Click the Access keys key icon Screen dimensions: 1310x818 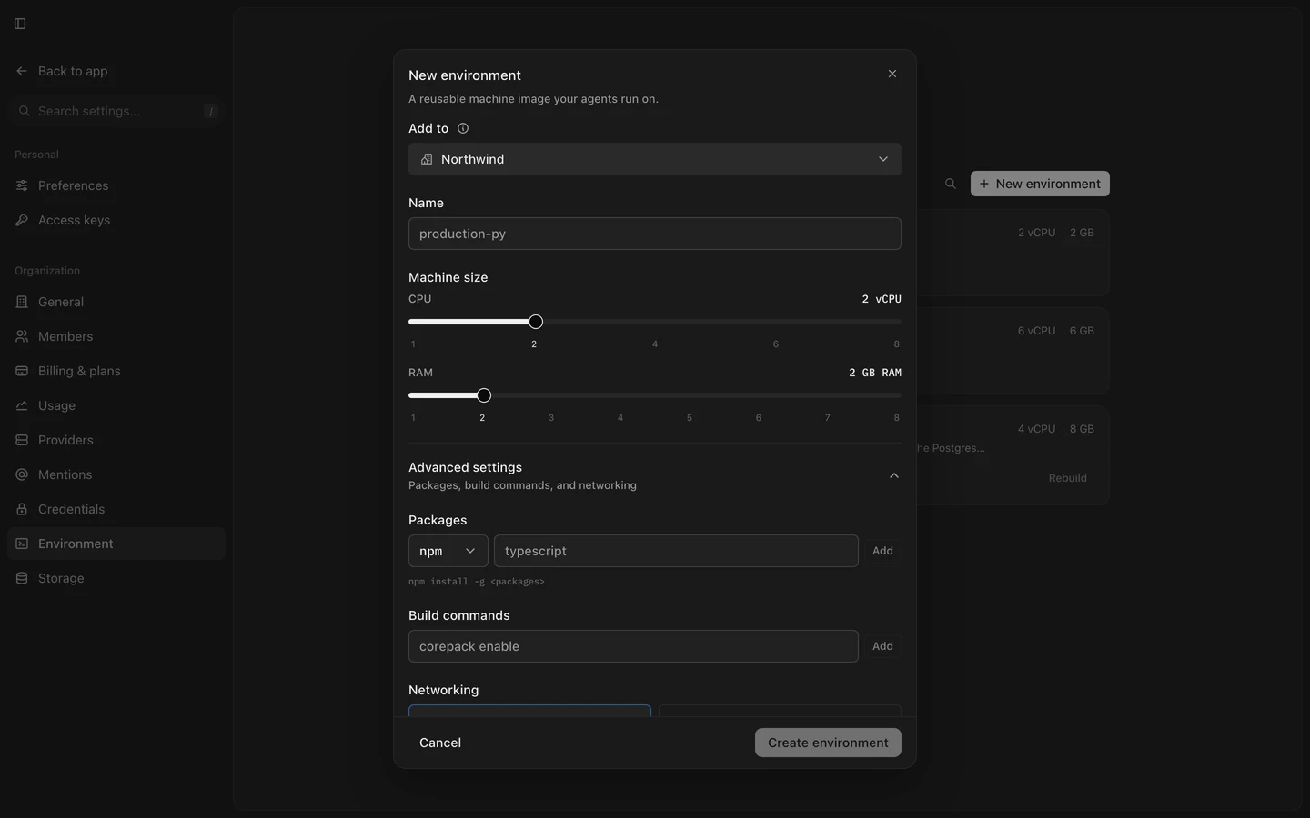pos(22,220)
